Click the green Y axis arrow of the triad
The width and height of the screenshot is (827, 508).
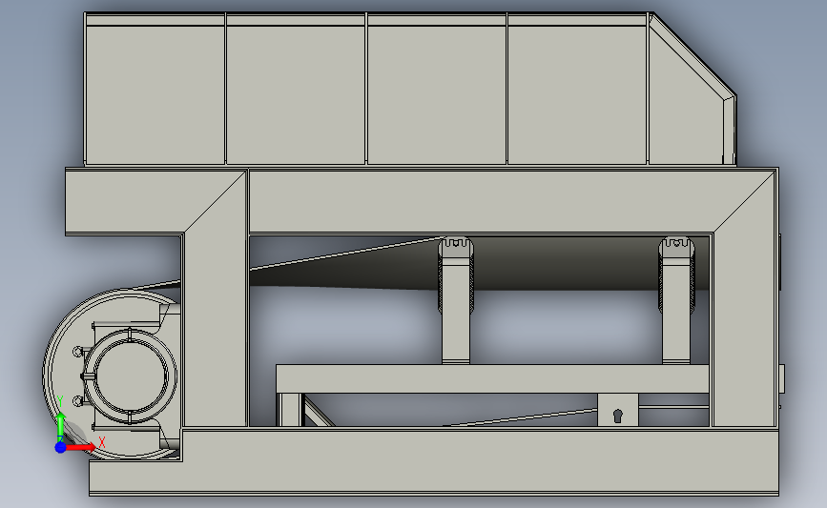(x=61, y=427)
